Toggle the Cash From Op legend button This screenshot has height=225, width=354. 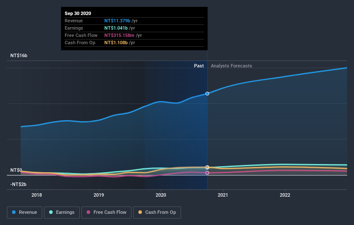[x=157, y=213]
